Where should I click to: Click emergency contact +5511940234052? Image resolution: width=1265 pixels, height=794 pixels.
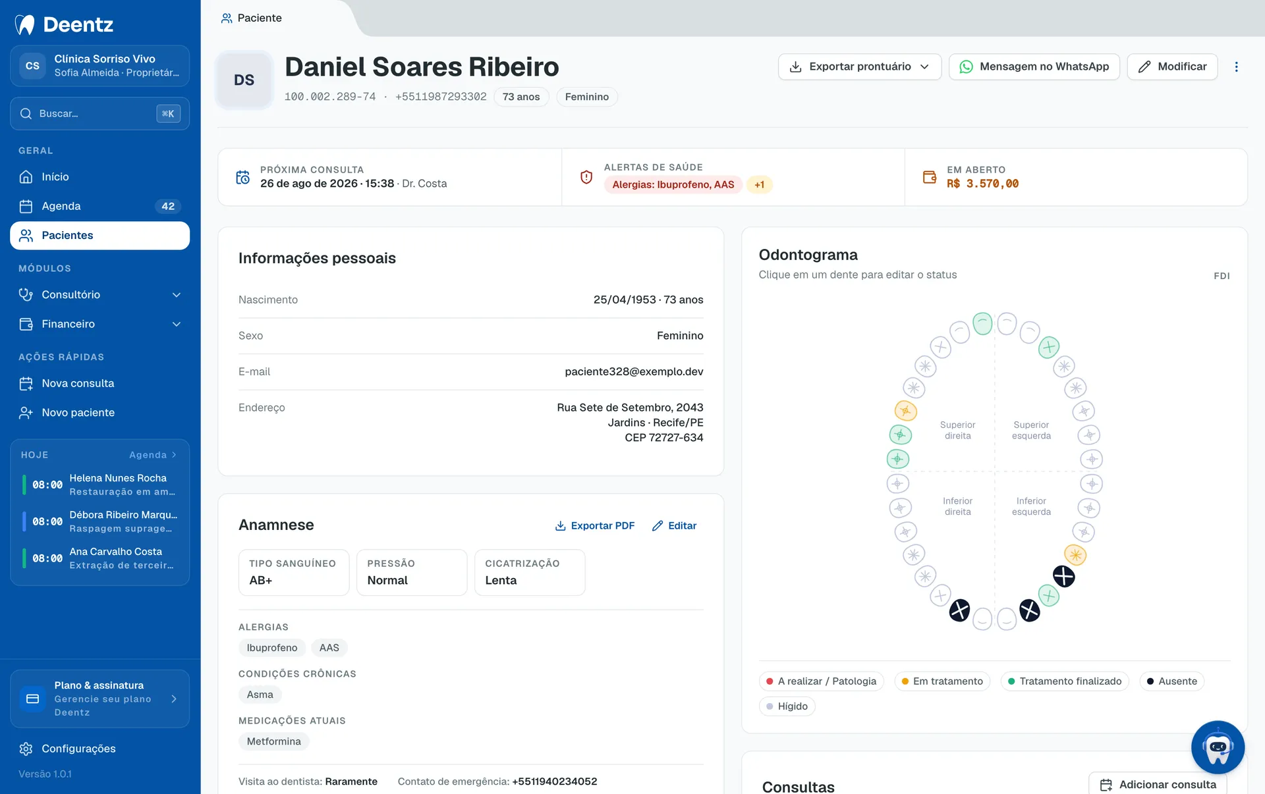(x=555, y=781)
